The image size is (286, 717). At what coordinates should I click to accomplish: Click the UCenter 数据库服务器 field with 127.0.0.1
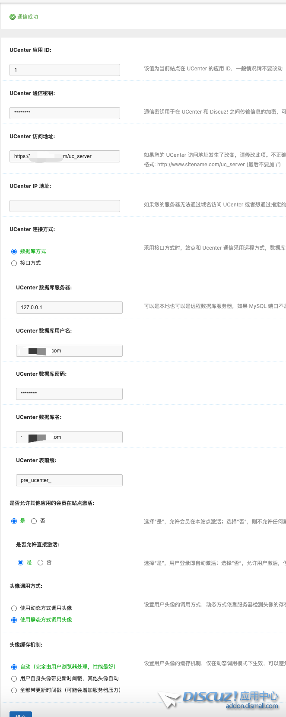tap(69, 308)
